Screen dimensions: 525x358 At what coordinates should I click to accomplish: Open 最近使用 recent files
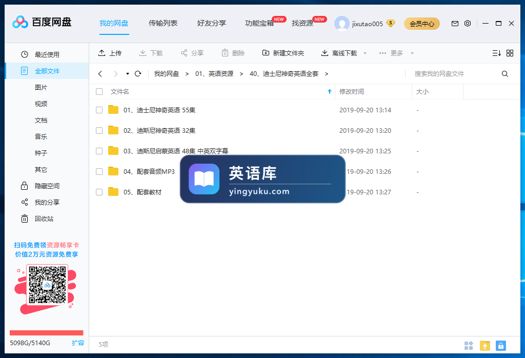pos(47,54)
